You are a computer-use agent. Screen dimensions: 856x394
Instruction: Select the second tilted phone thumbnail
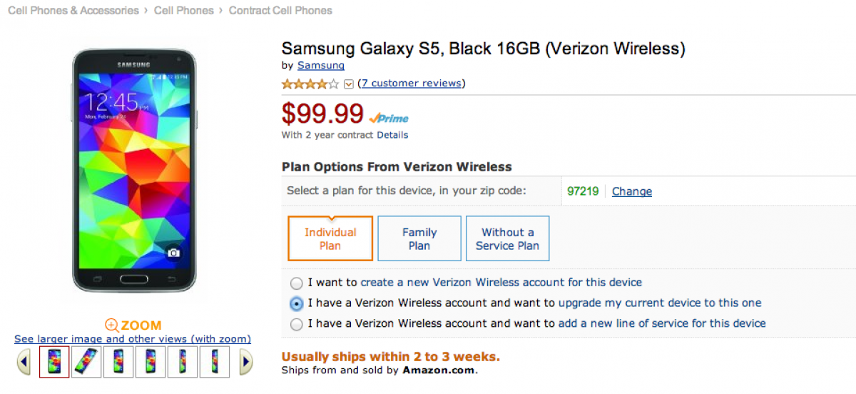click(x=86, y=361)
